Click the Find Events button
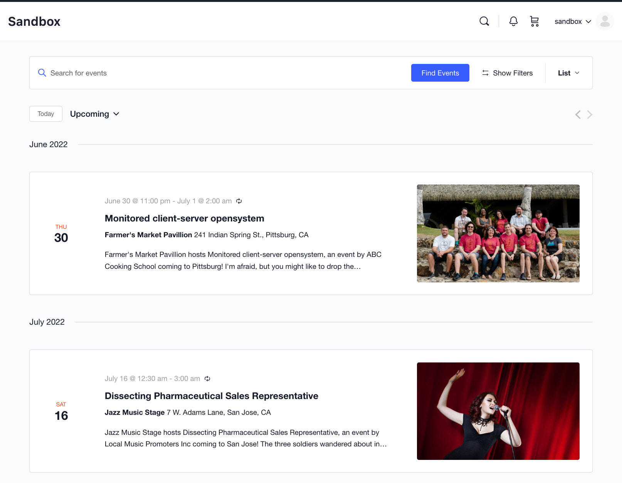Viewport: 622px width, 483px height. 440,73
